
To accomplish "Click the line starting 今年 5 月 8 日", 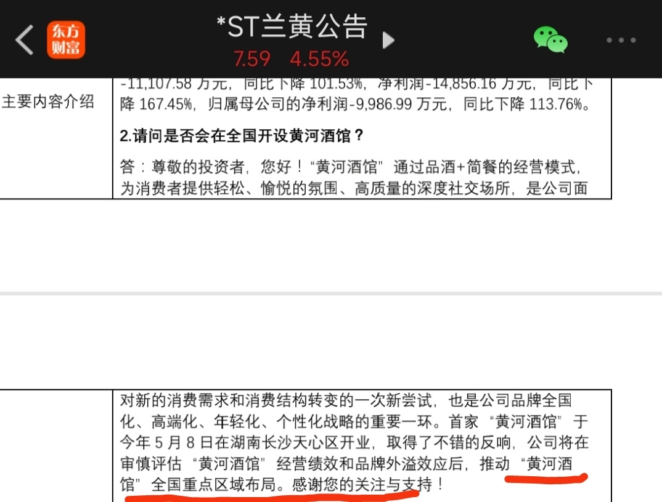I will coord(354,442).
